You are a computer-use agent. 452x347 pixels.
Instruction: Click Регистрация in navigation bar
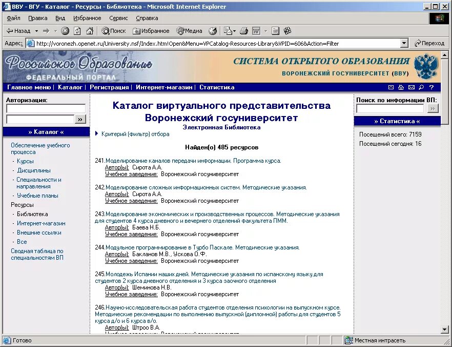tap(109, 87)
